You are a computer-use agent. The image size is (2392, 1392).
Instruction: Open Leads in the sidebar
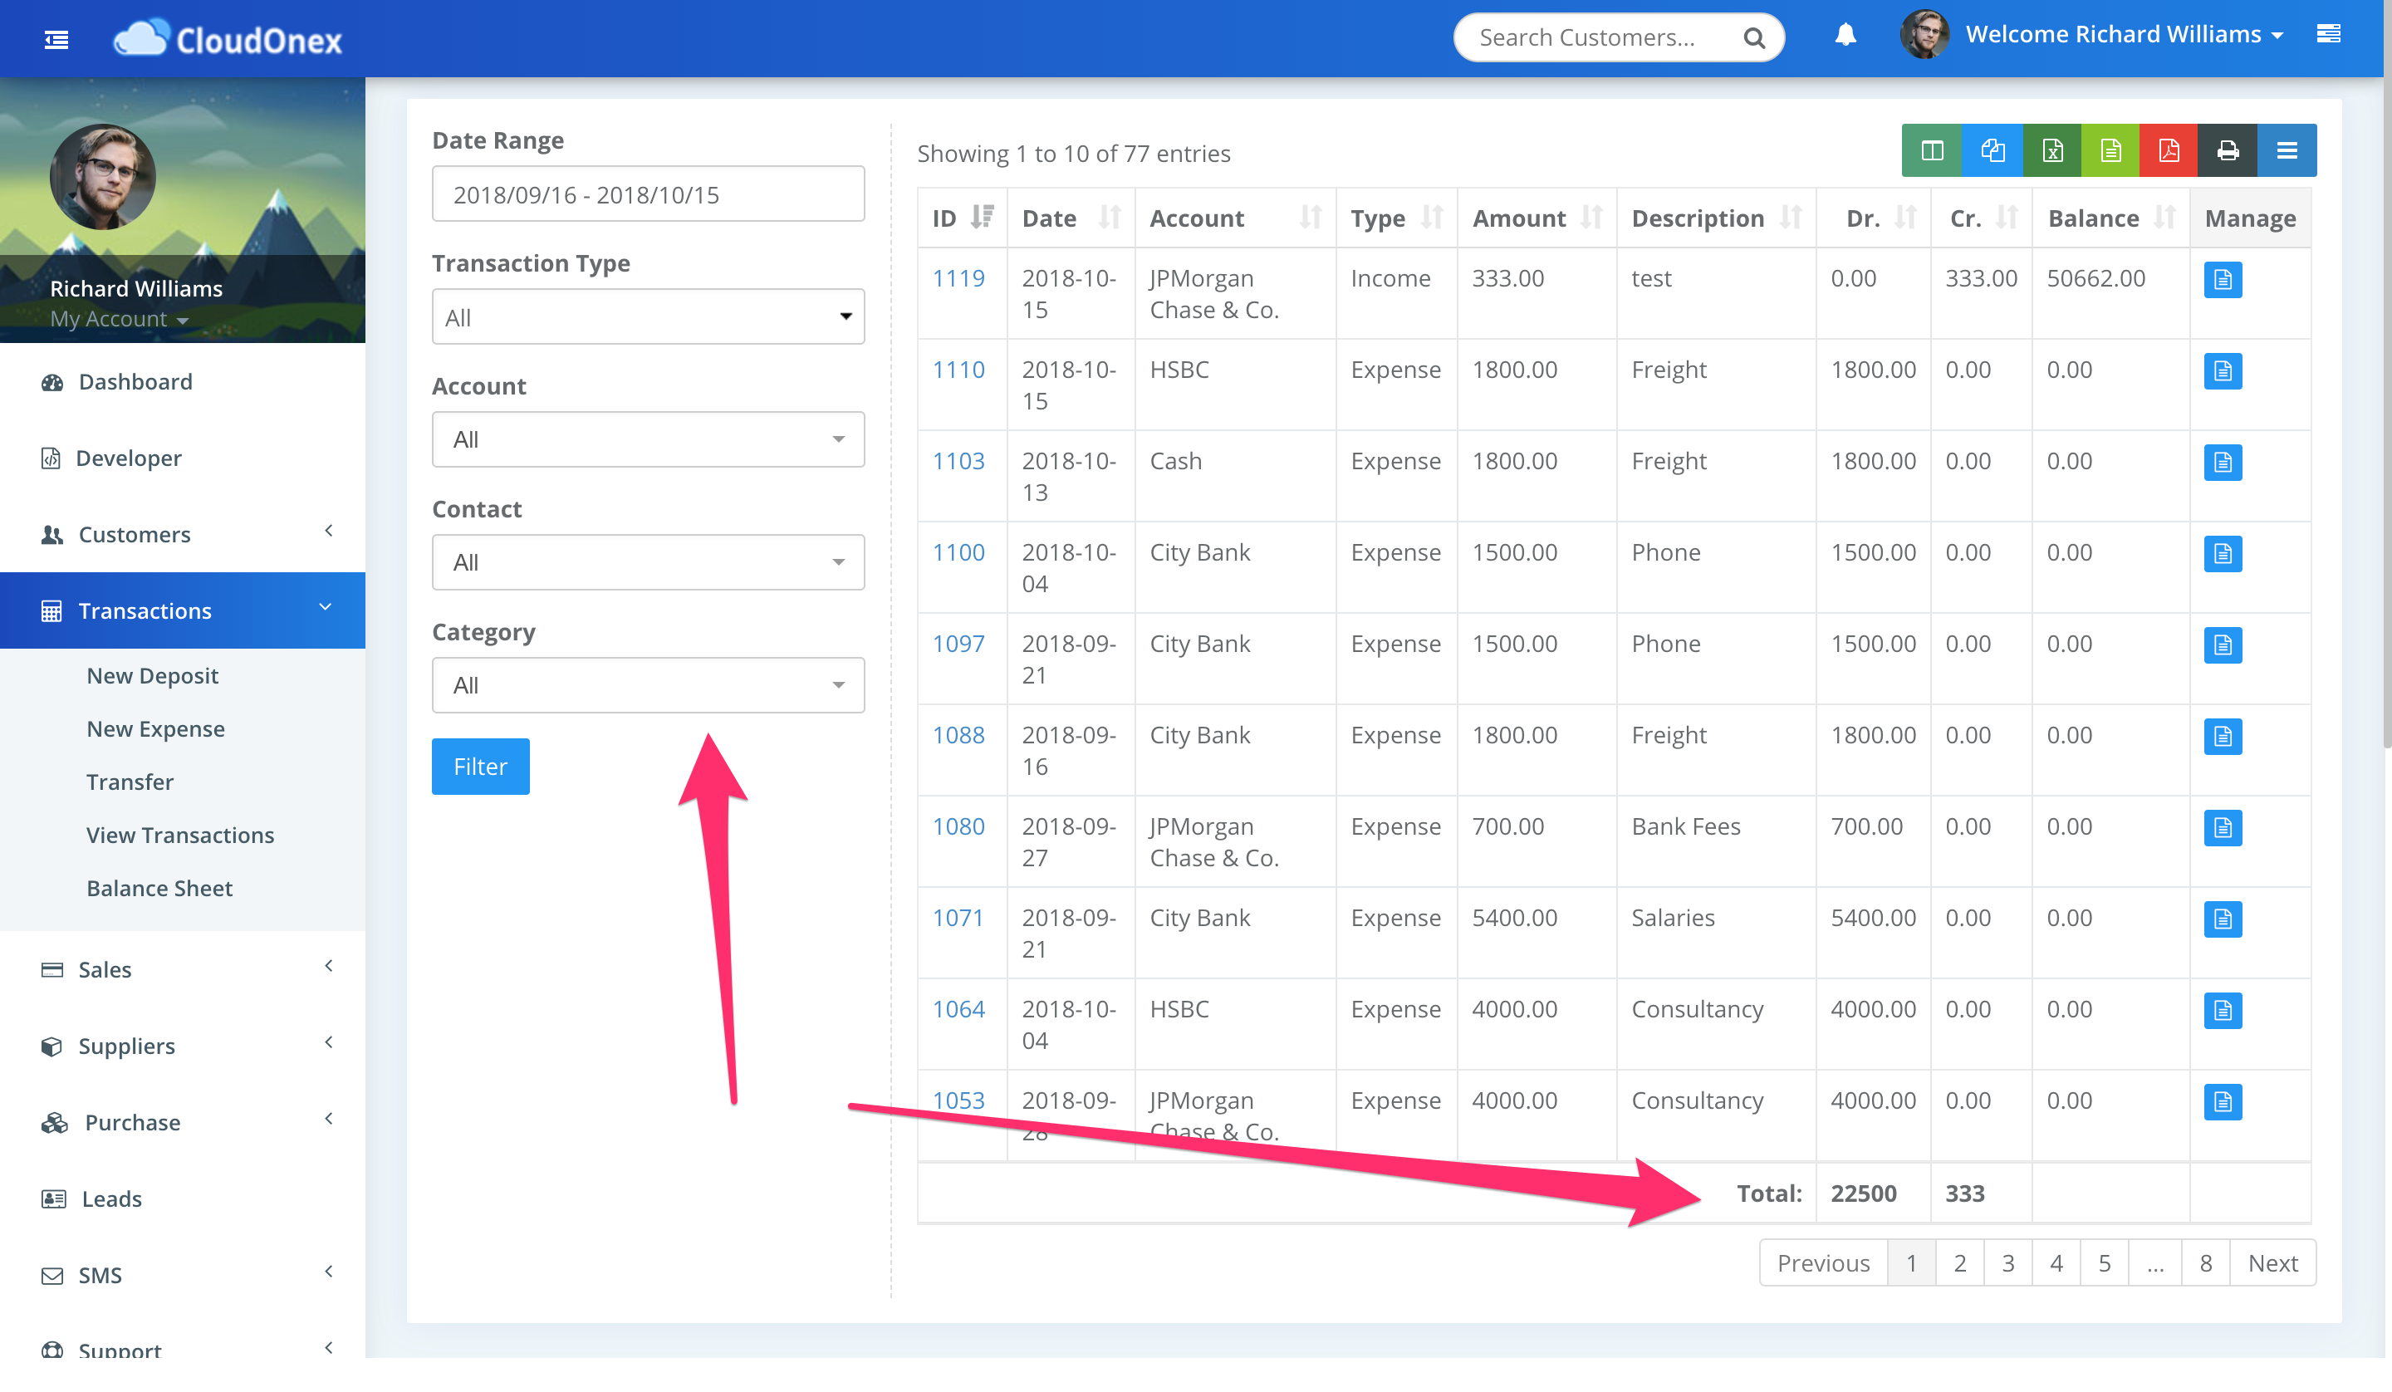182,1198
